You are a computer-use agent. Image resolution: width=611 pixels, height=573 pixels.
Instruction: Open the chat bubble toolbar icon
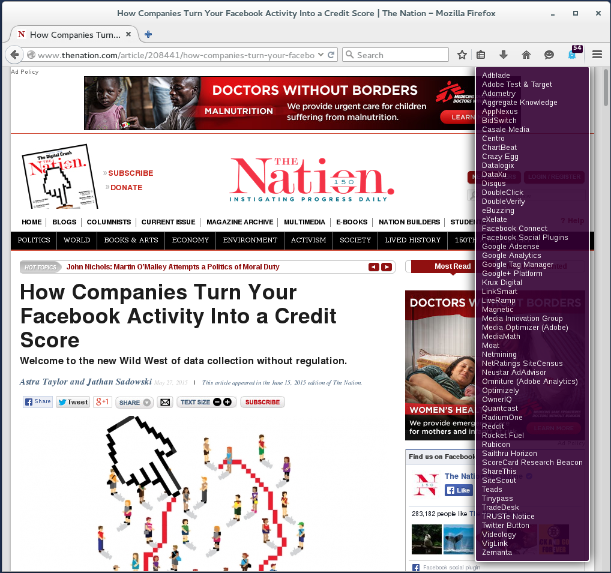[549, 55]
